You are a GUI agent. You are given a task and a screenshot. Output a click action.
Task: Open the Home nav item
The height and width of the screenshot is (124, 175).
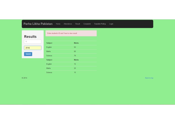pos(58,24)
